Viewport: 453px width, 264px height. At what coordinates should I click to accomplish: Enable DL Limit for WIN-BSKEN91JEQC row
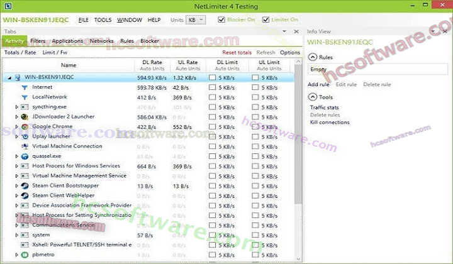click(213, 77)
